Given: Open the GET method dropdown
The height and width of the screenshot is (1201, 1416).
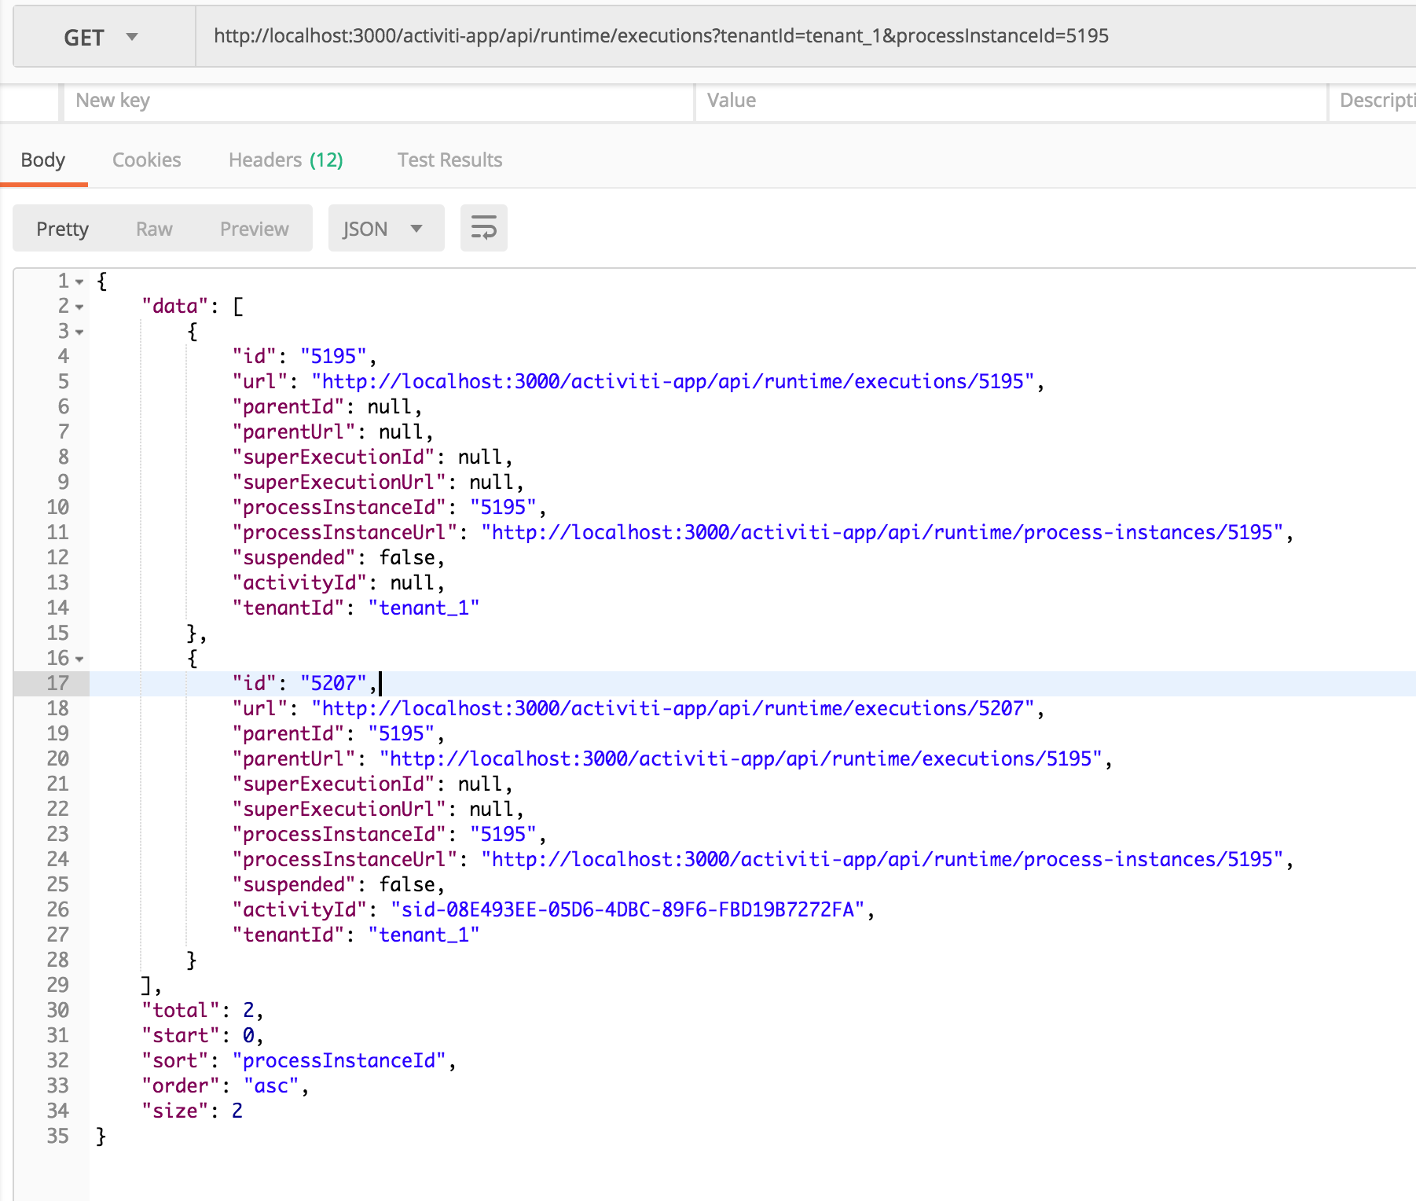Looking at the screenshot, I should 104,37.
